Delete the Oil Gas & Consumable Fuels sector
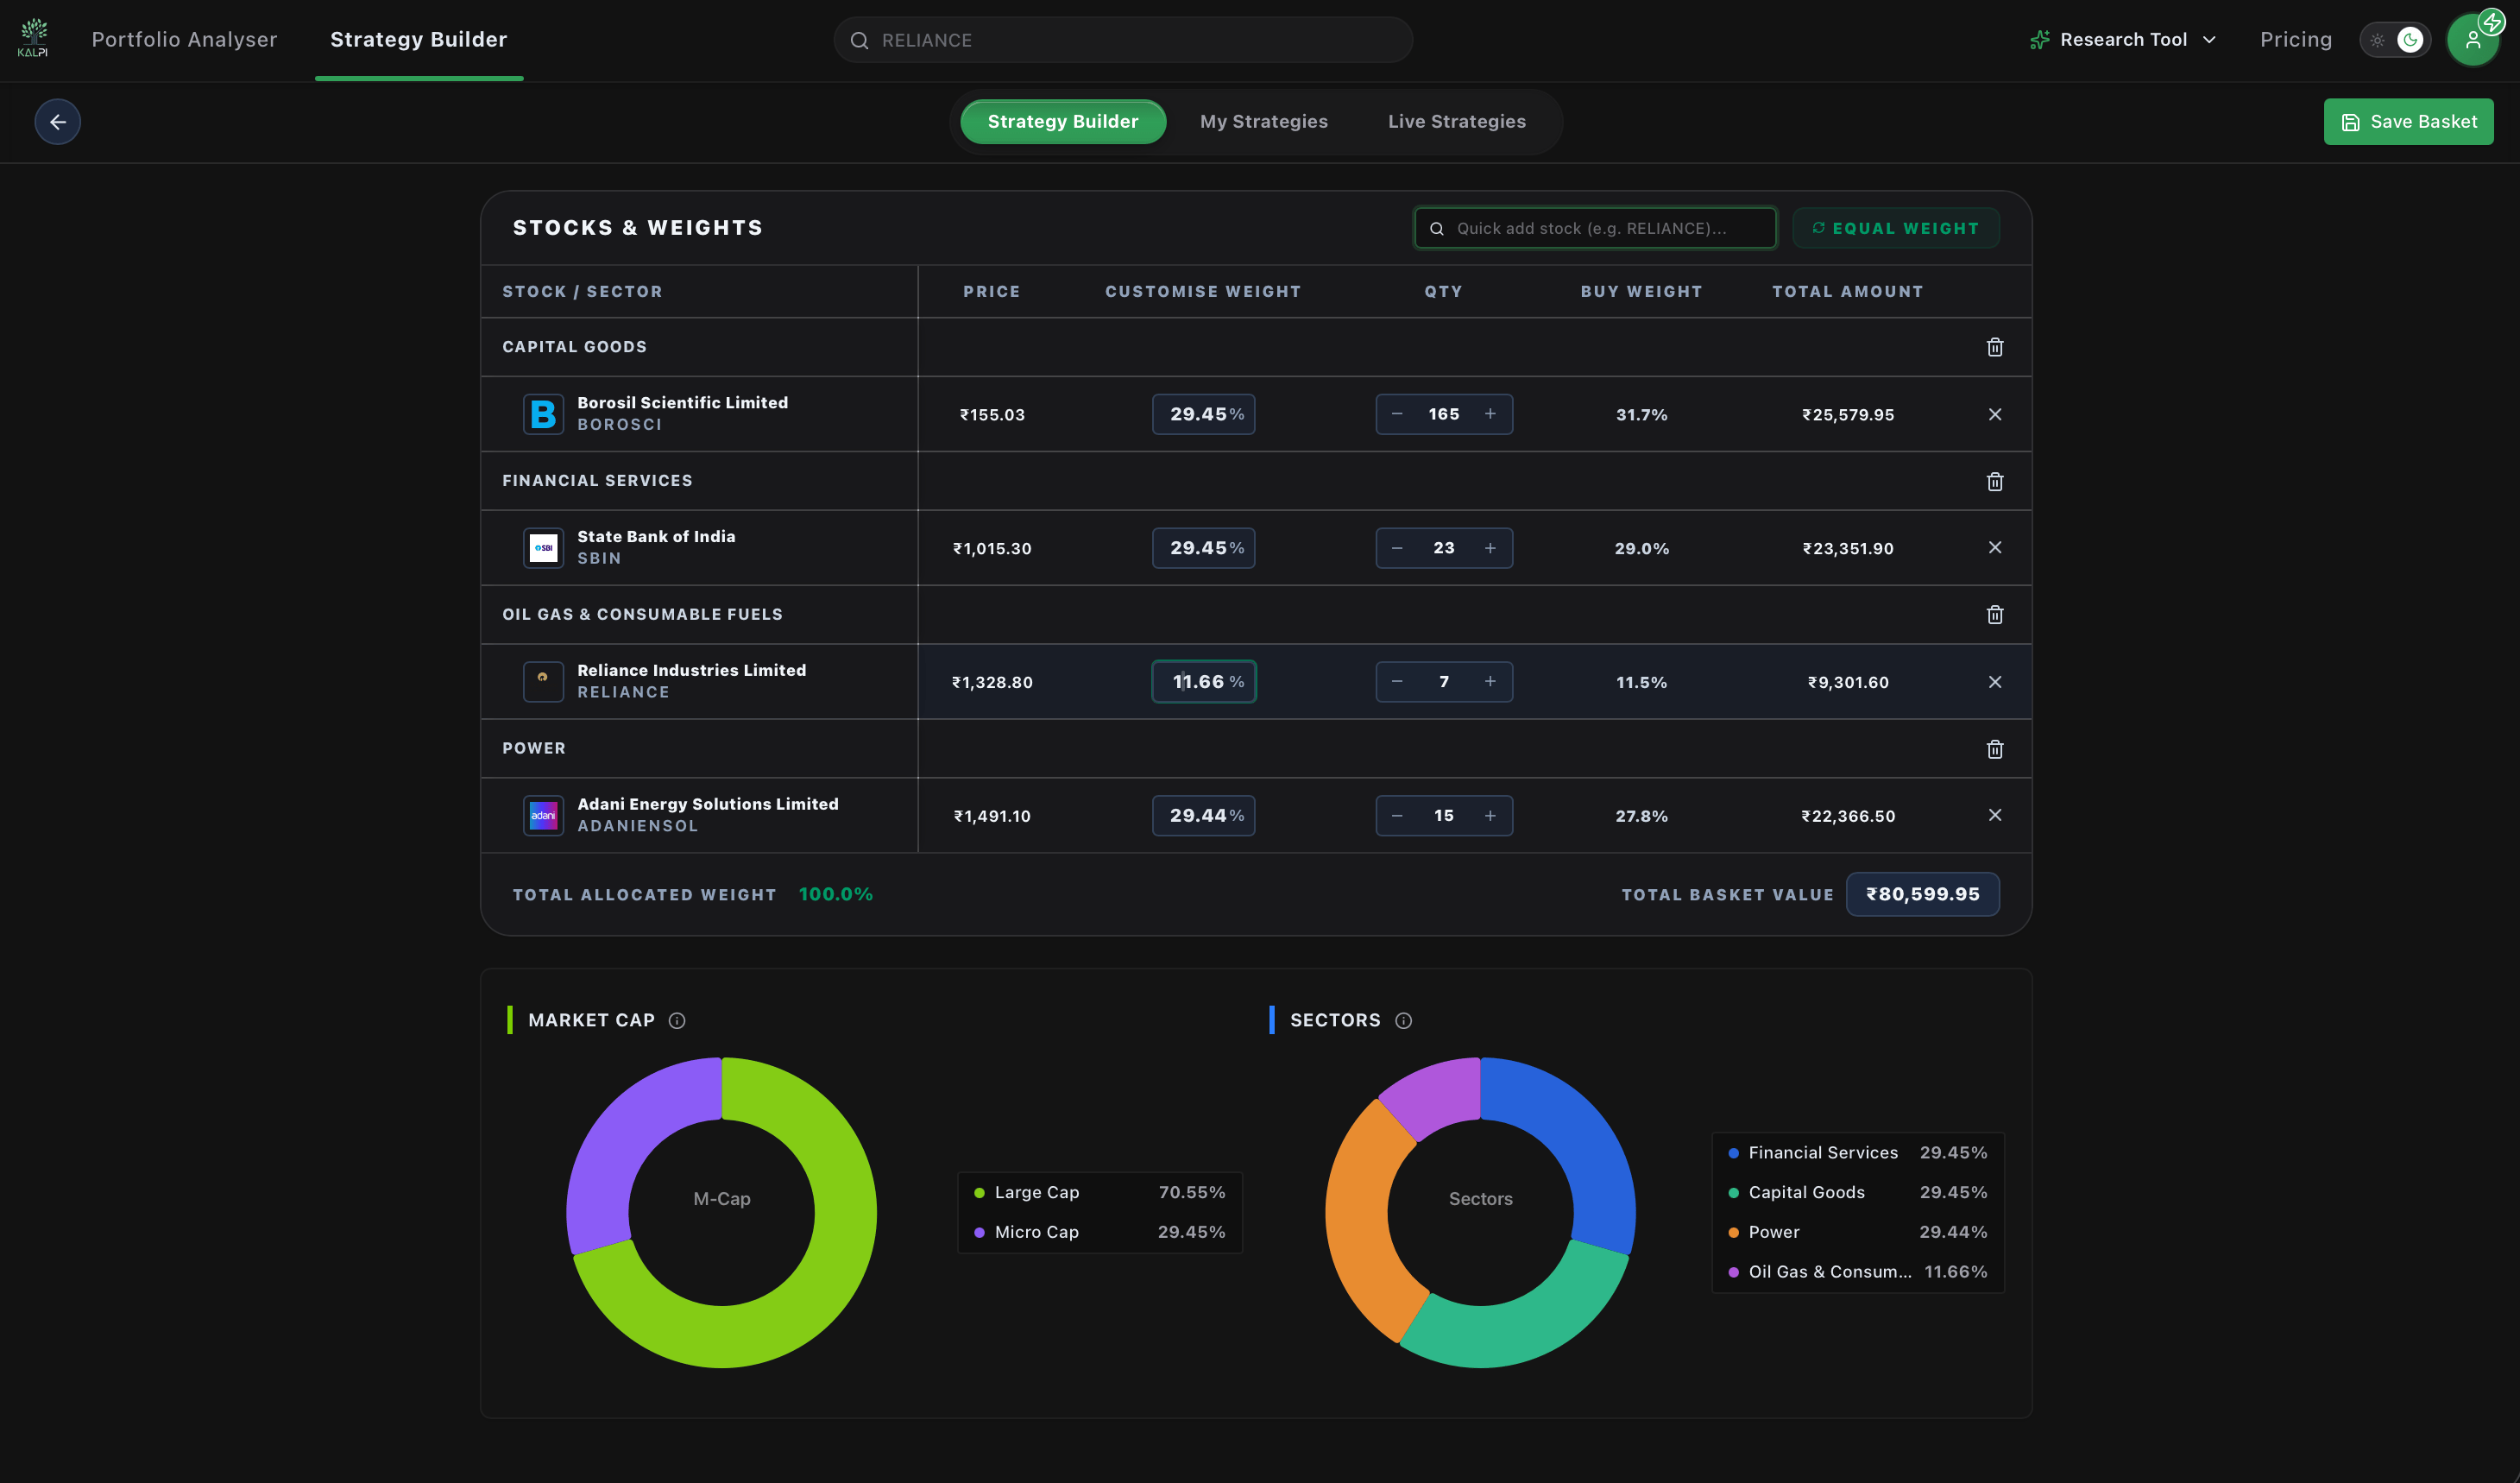Screen dimensions: 2520x1483 coord(1994,614)
